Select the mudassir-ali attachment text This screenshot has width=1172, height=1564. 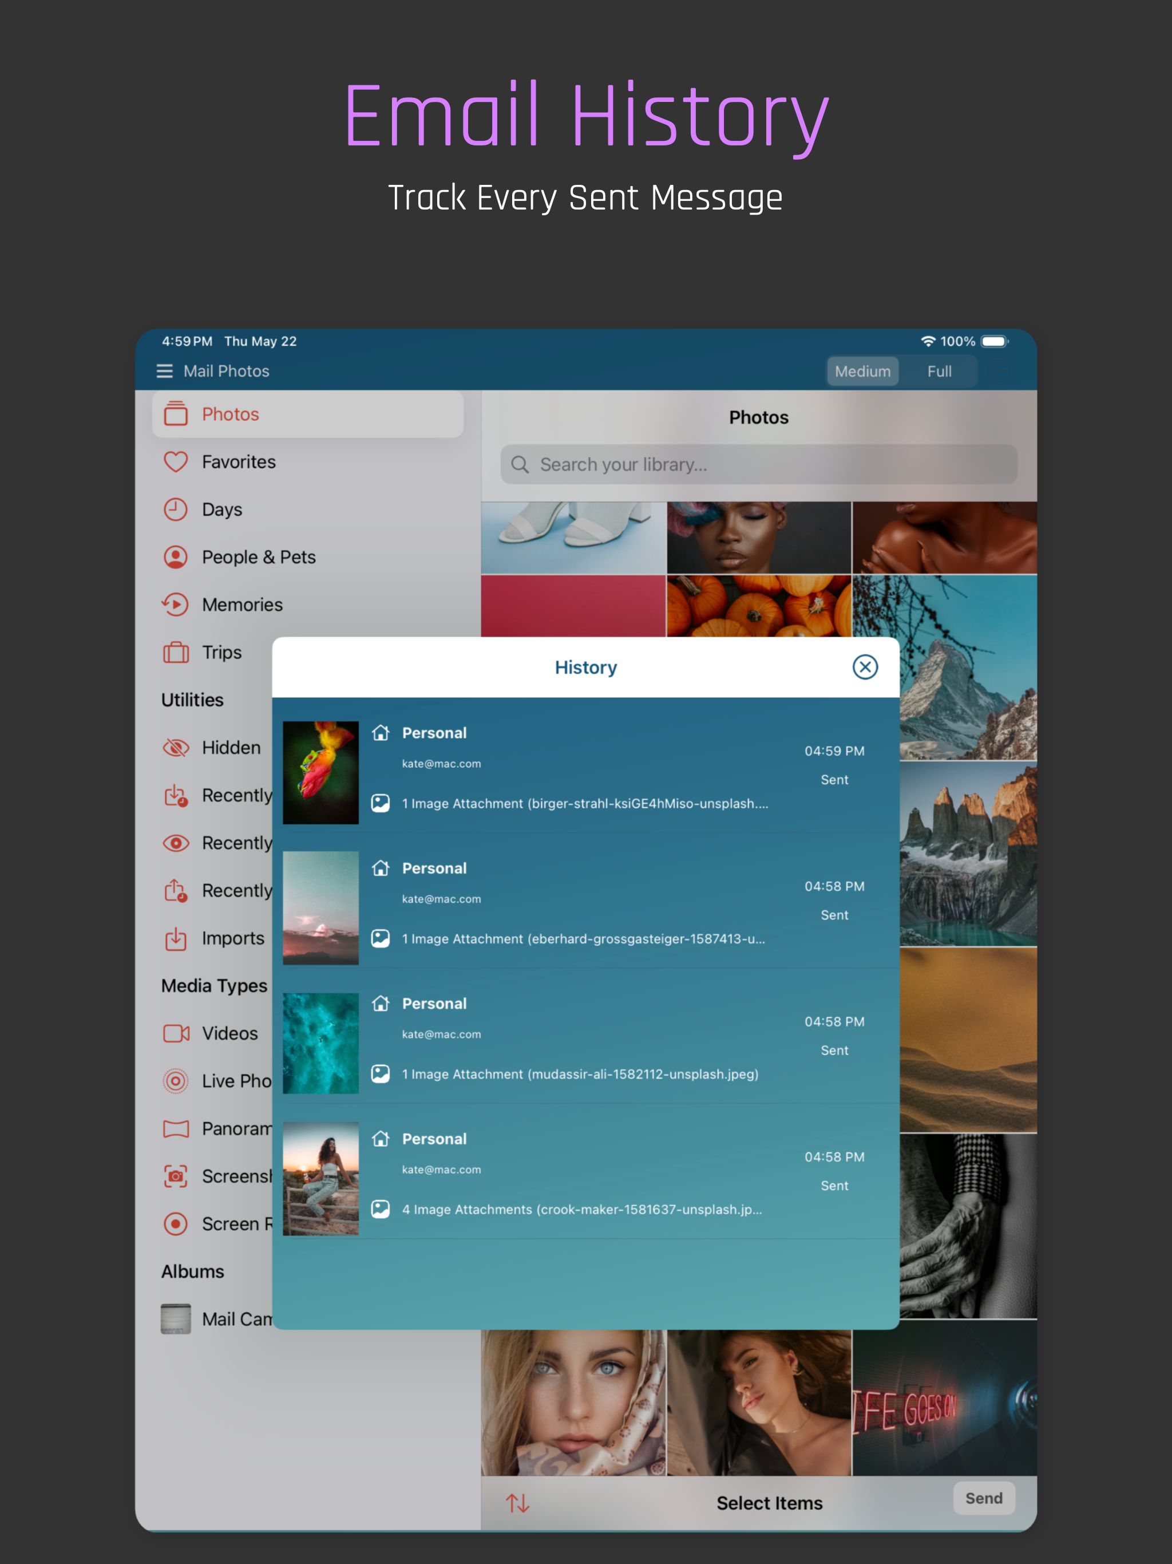click(580, 1074)
